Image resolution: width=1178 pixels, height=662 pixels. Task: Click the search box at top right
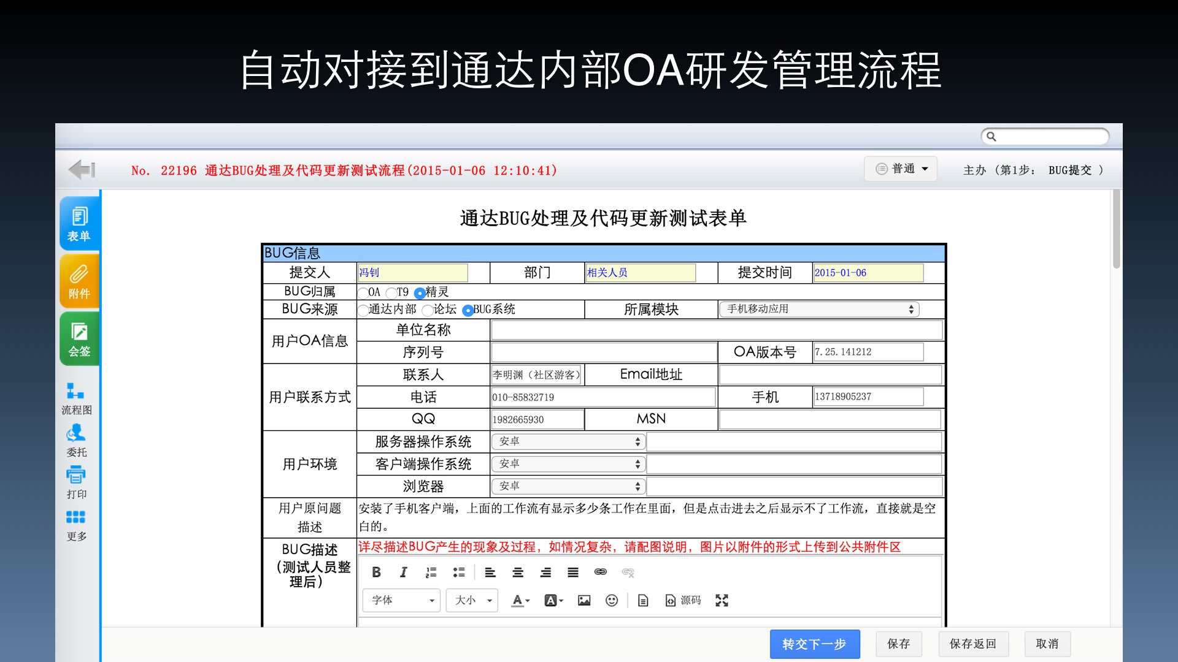pyautogui.click(x=1045, y=136)
